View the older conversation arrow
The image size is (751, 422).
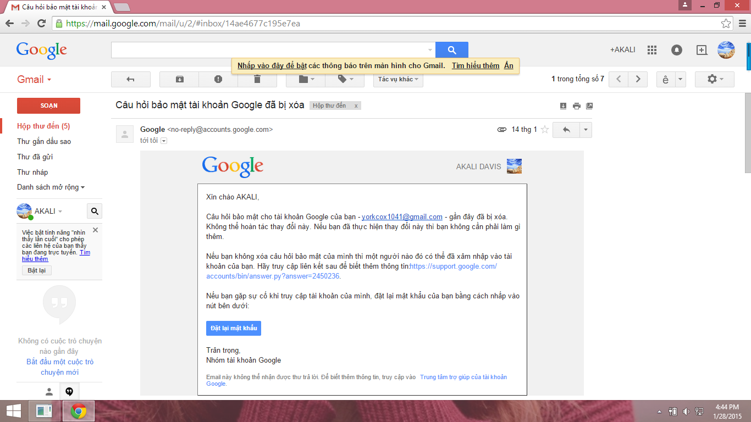pyautogui.click(x=638, y=79)
